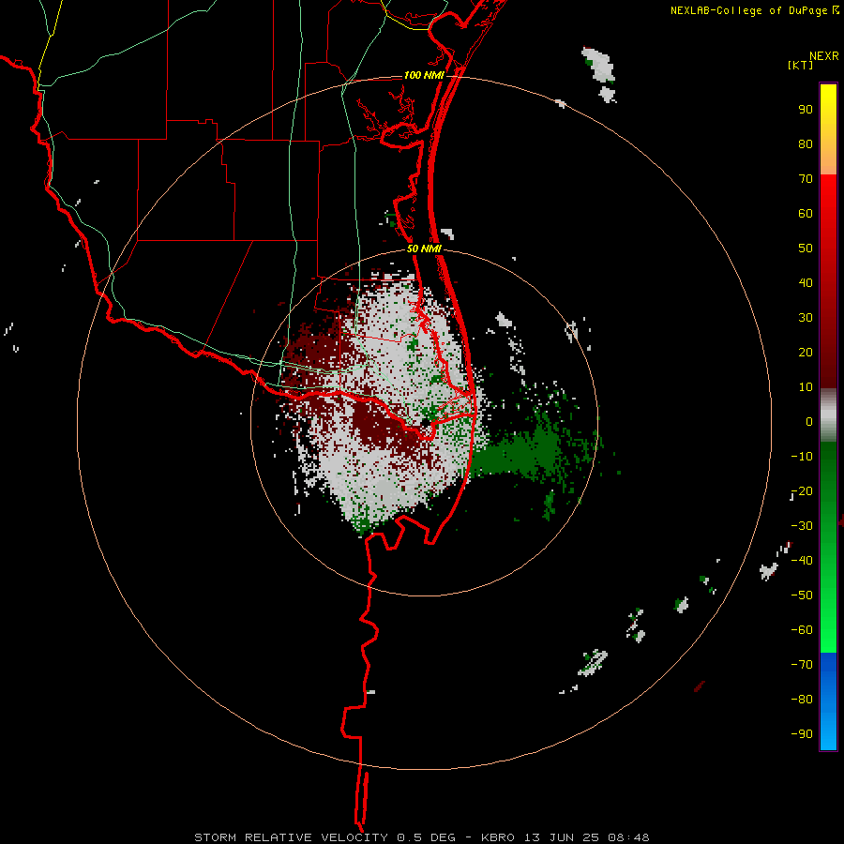Viewport: 844px width, 844px height.
Task: Click the -80 value on the velocity scale
Action: (802, 700)
